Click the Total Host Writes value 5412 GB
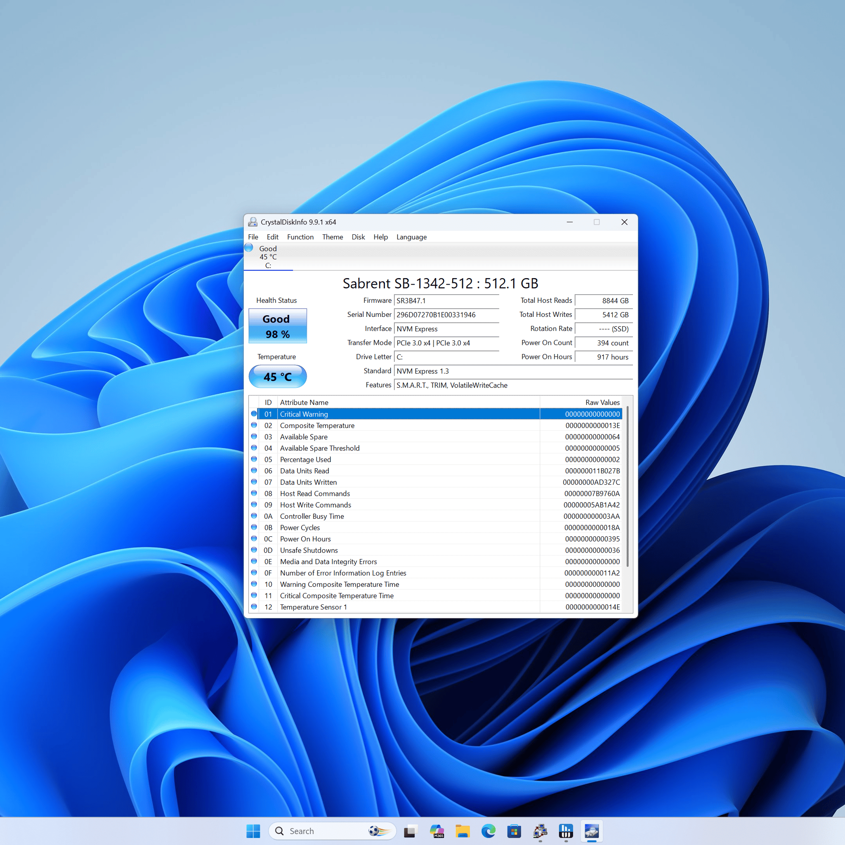845x845 pixels. point(604,315)
